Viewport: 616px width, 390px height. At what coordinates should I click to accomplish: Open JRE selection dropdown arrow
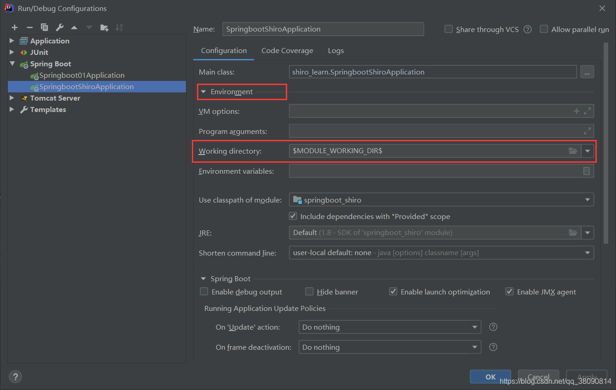588,233
